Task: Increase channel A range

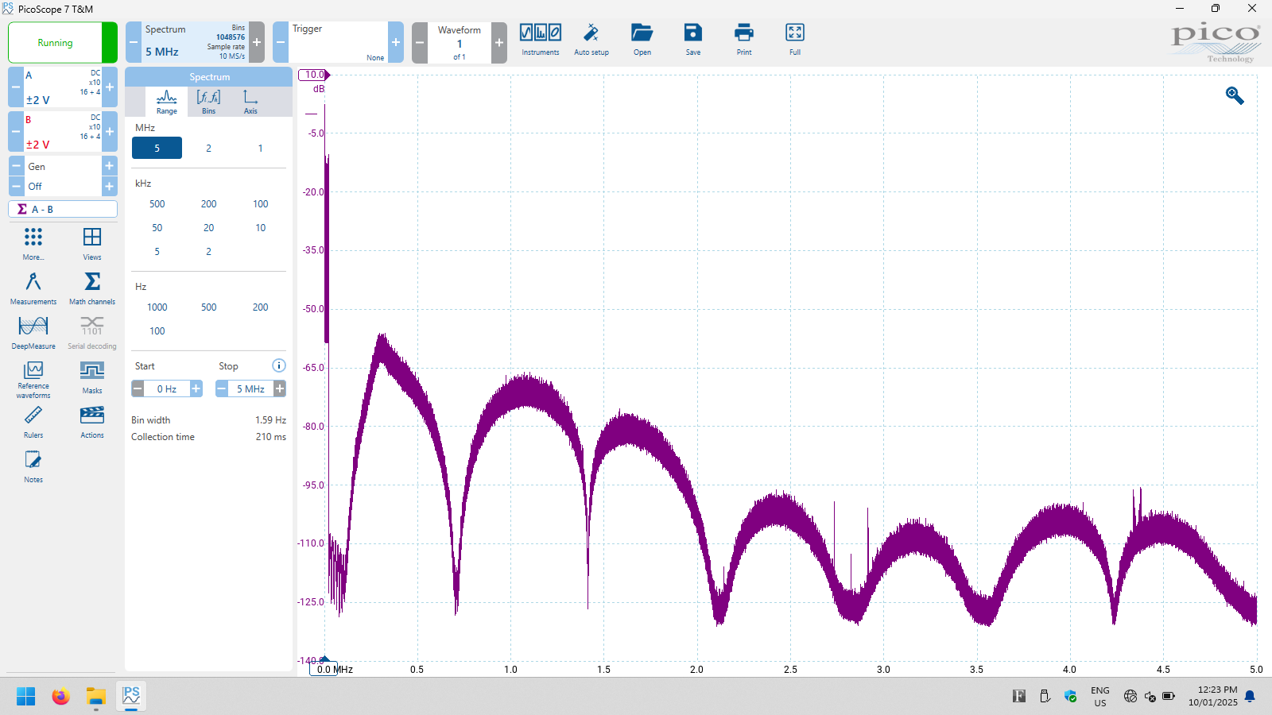Action: pyautogui.click(x=110, y=87)
